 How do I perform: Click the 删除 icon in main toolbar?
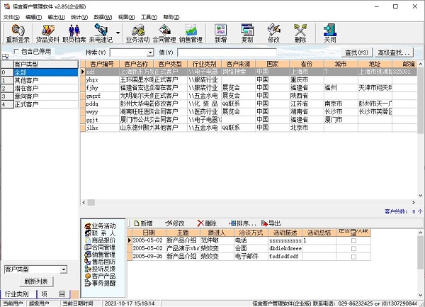click(300, 33)
